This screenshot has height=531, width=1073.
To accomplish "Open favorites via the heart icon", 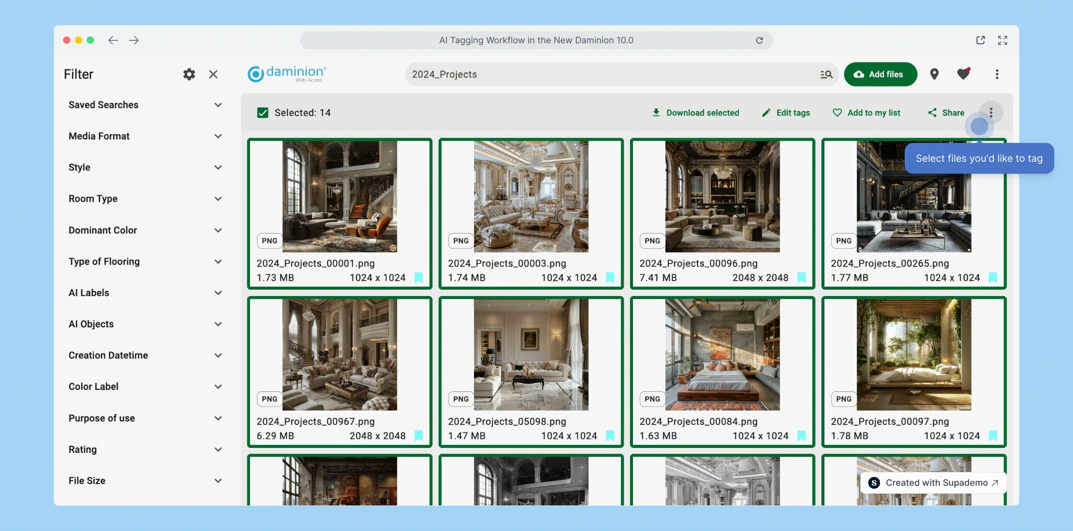I will pyautogui.click(x=963, y=74).
